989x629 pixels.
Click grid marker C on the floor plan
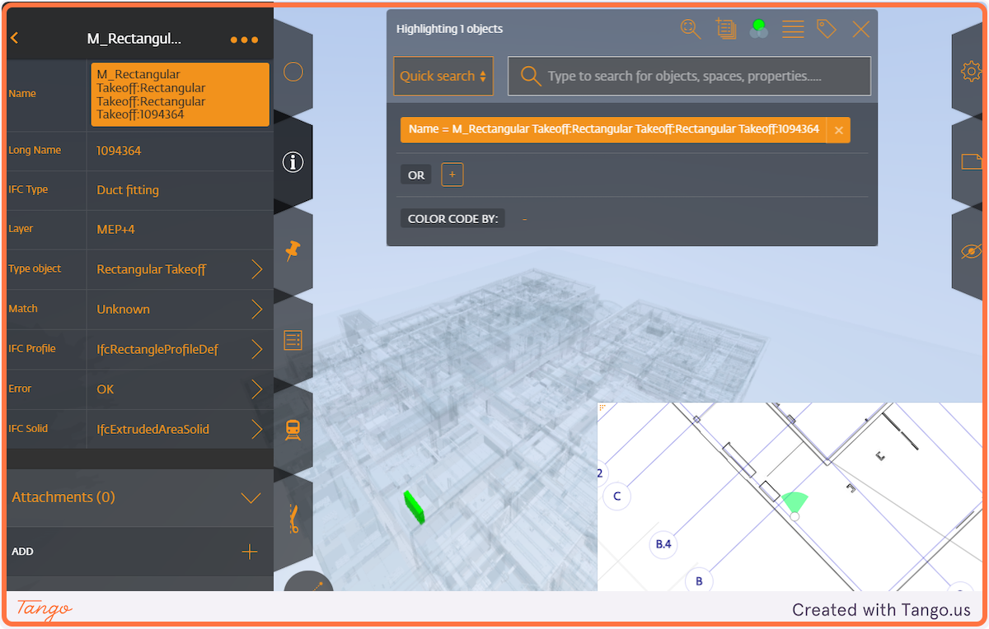pyautogui.click(x=617, y=496)
